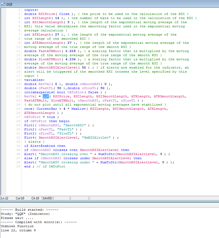The image size is (219, 238).
Task: Click the 'Build started' output line
Action: click(x=30, y=210)
